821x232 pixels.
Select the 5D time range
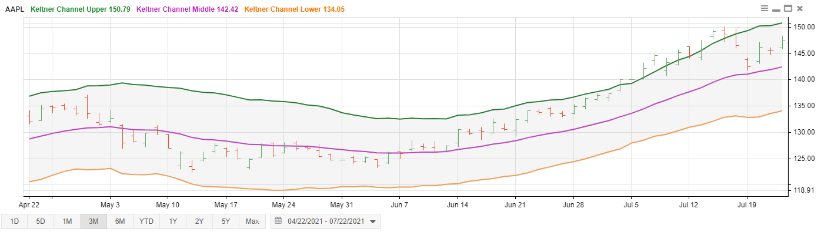point(41,221)
